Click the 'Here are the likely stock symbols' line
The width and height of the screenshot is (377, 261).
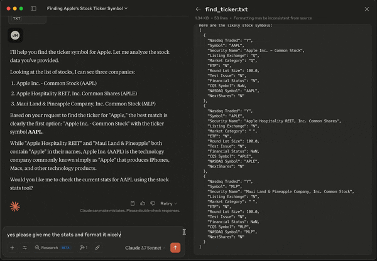[236, 26]
